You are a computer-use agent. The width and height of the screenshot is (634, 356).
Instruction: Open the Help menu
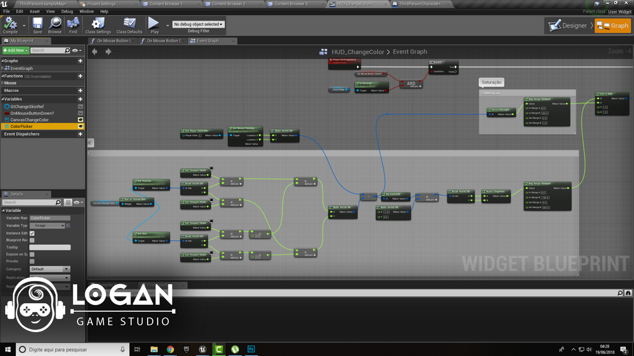[x=104, y=11]
